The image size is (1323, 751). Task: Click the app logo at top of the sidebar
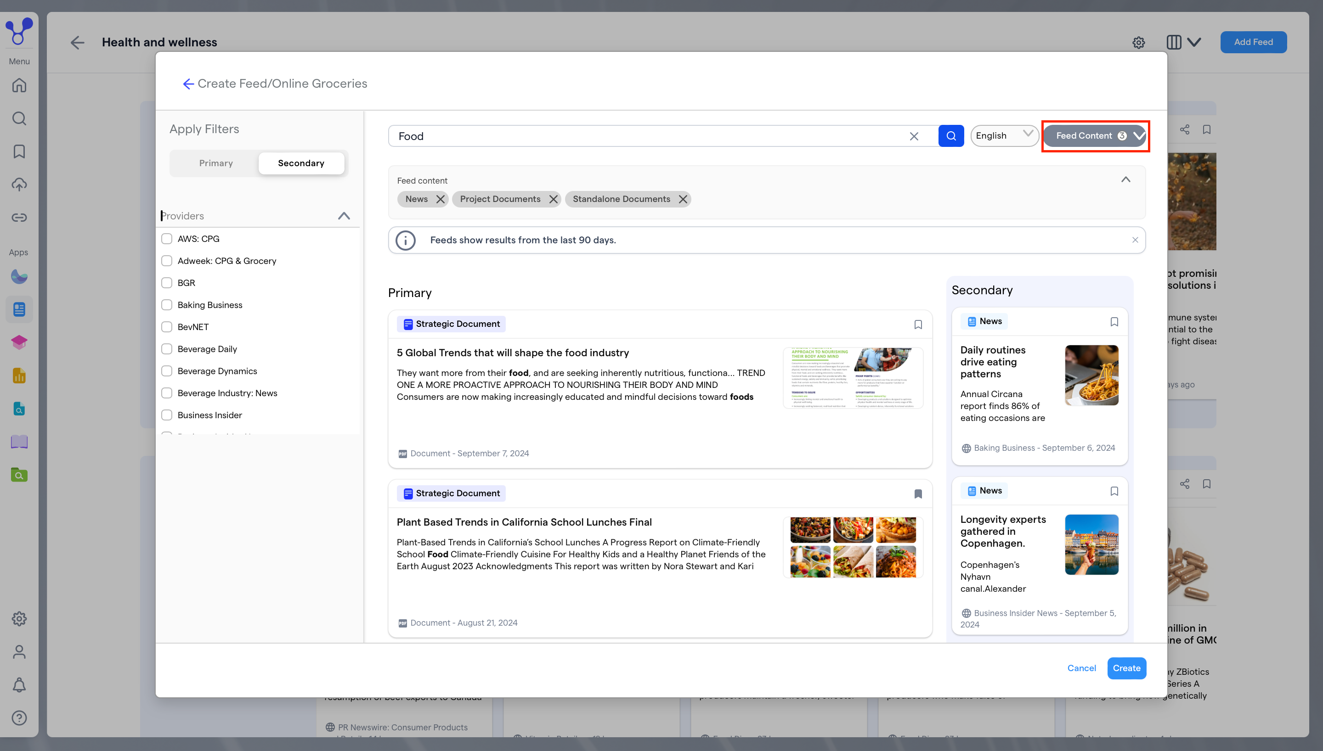(19, 31)
